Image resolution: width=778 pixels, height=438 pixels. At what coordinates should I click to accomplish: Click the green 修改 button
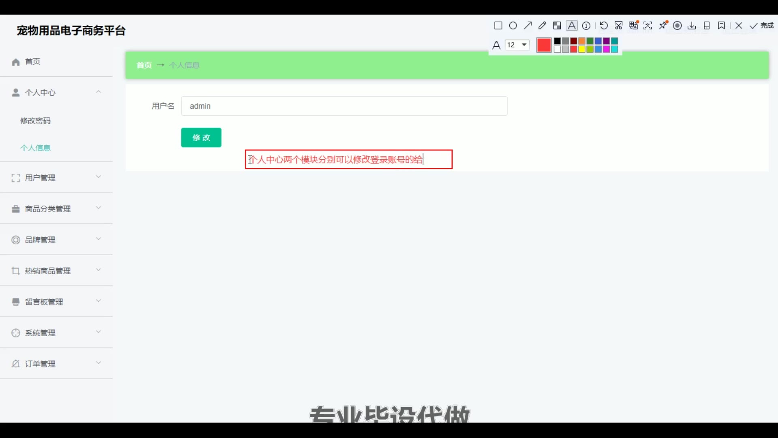click(201, 137)
